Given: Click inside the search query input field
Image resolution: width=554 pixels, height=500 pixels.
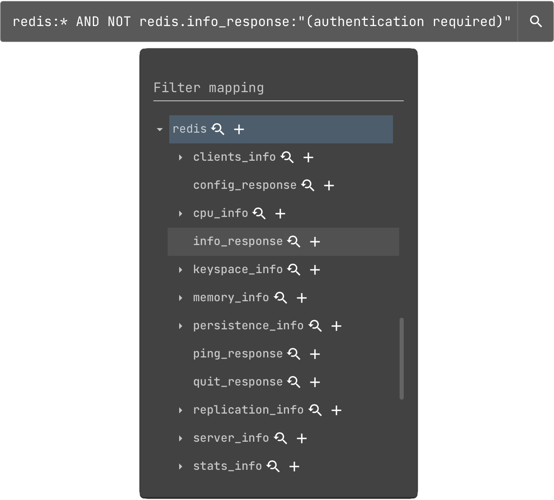Looking at the screenshot, I should pyautogui.click(x=260, y=21).
